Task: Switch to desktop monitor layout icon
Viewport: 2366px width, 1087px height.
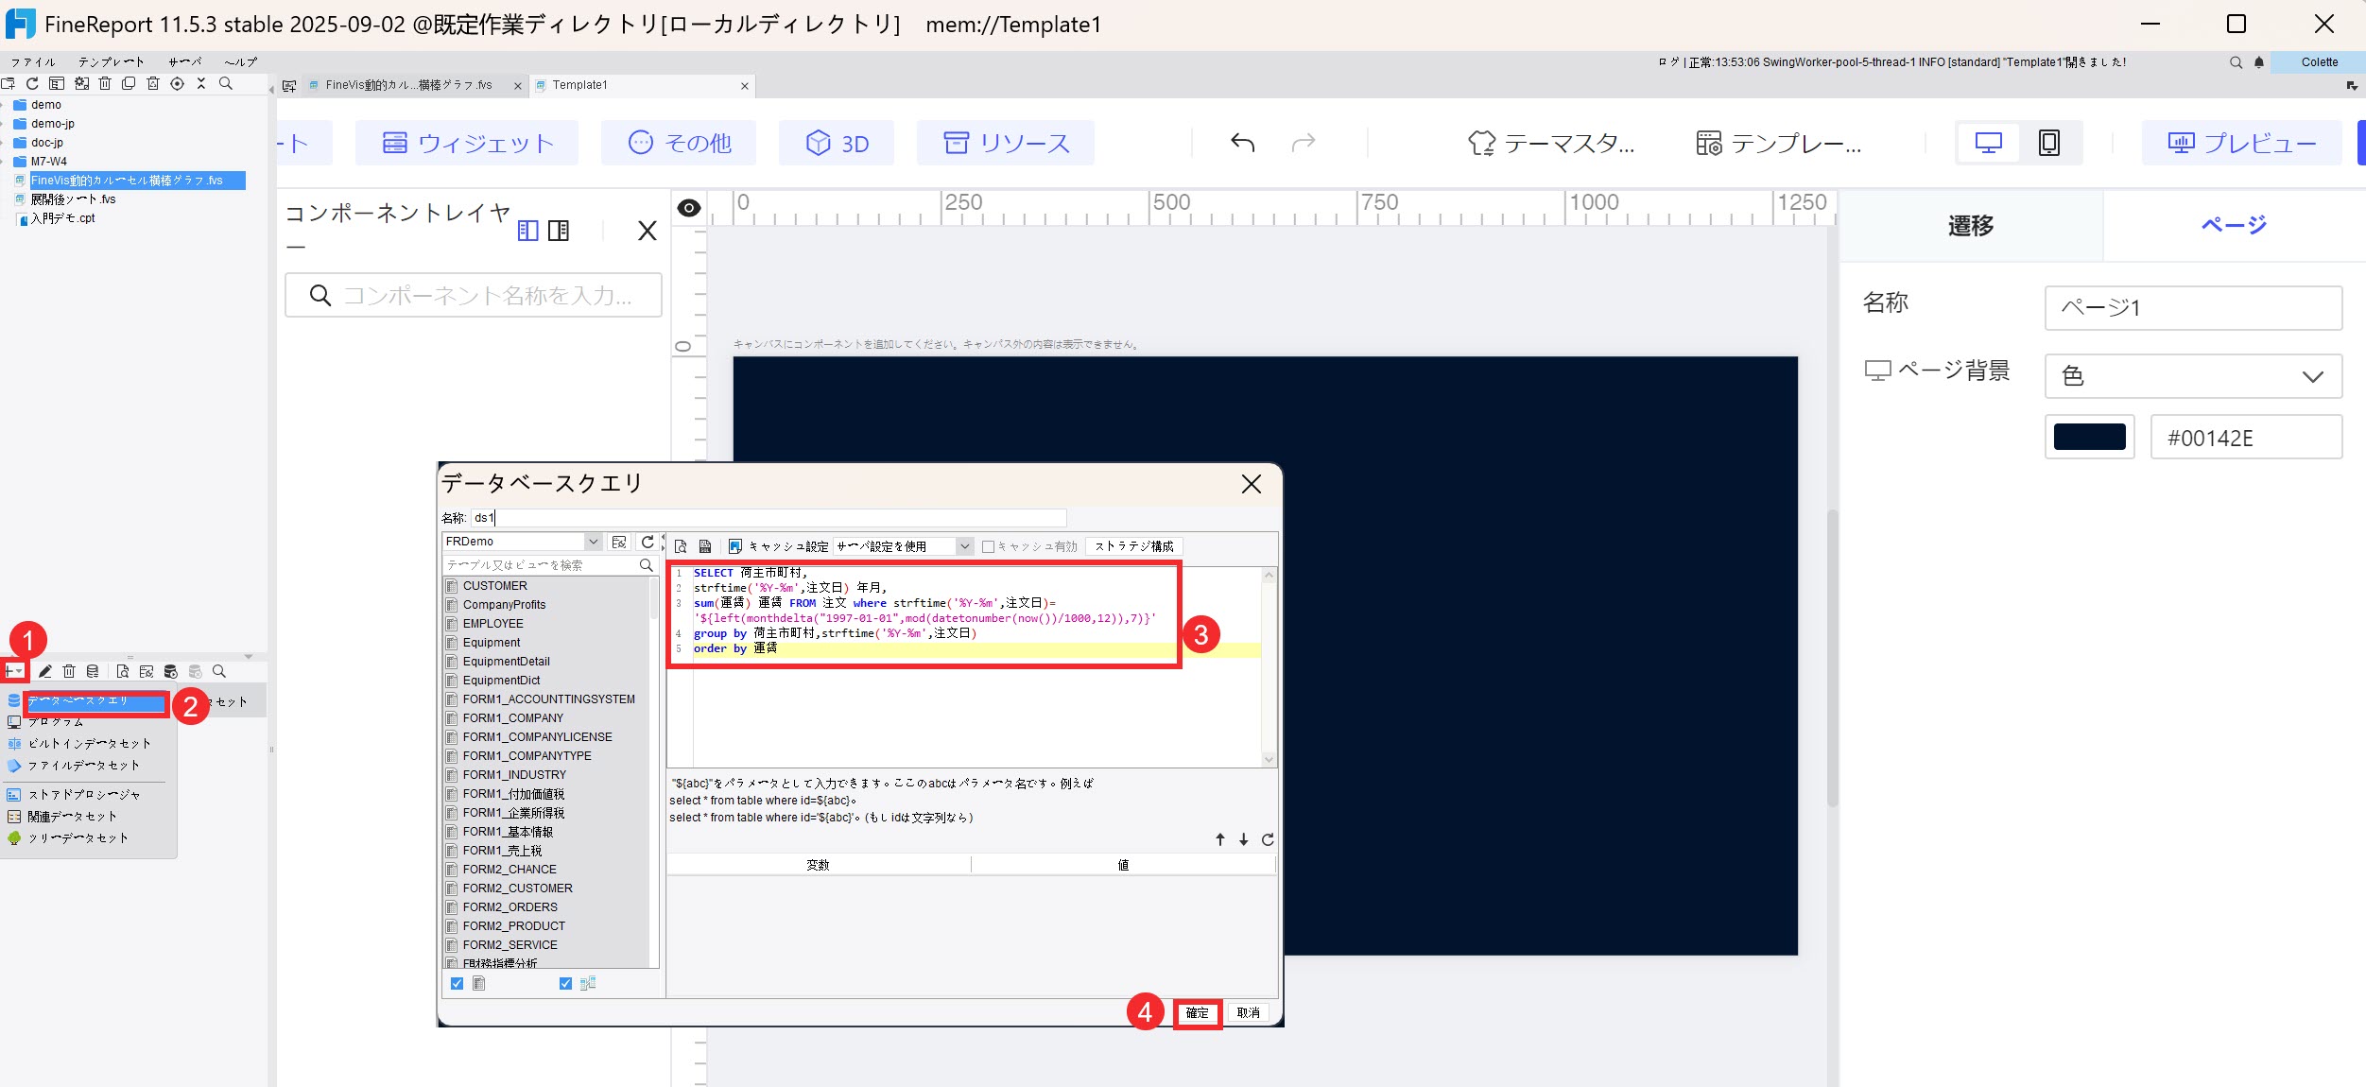Action: (1989, 143)
